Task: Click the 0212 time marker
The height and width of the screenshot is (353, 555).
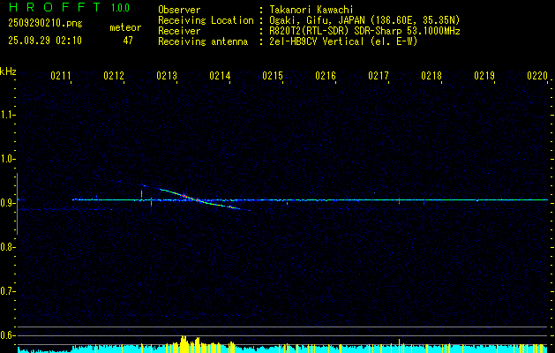Action: click(x=114, y=76)
